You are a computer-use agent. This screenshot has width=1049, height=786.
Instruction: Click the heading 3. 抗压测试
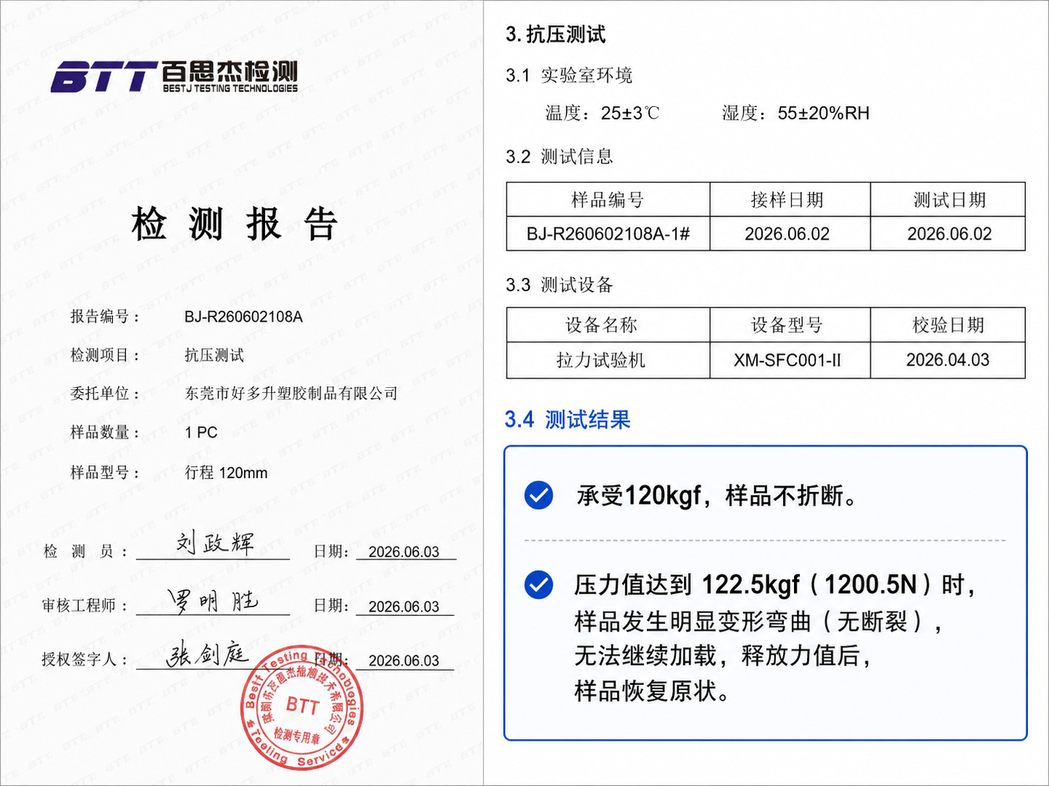click(x=556, y=34)
